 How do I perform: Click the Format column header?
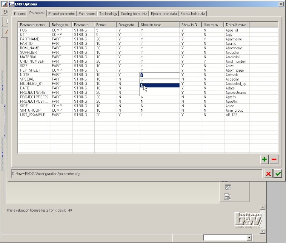pos(105,25)
